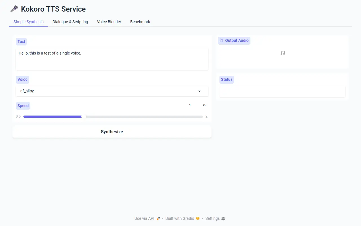Switch to the Simple Synthesis tab
Screen dimensions: 361x226
click(28, 22)
